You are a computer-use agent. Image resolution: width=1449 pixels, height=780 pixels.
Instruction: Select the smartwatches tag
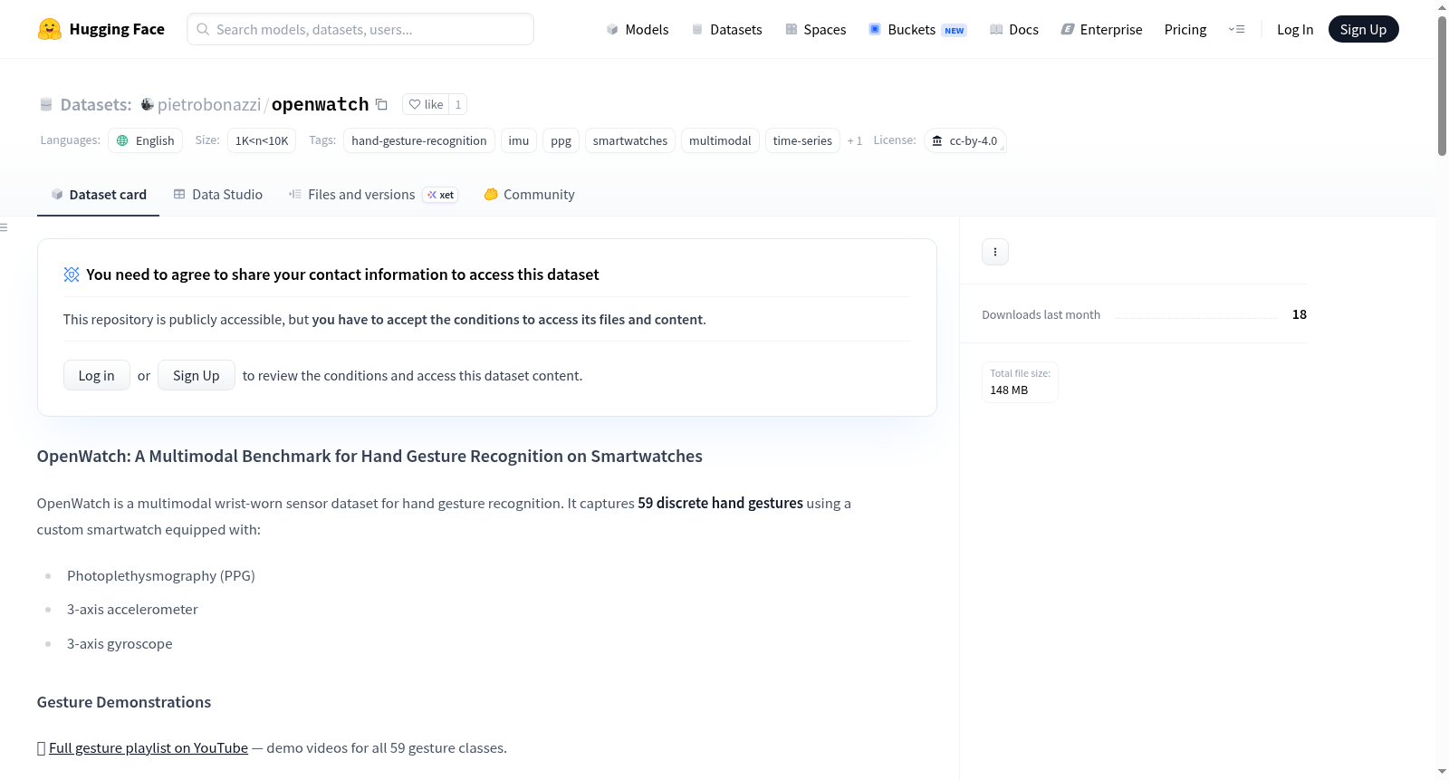(630, 140)
